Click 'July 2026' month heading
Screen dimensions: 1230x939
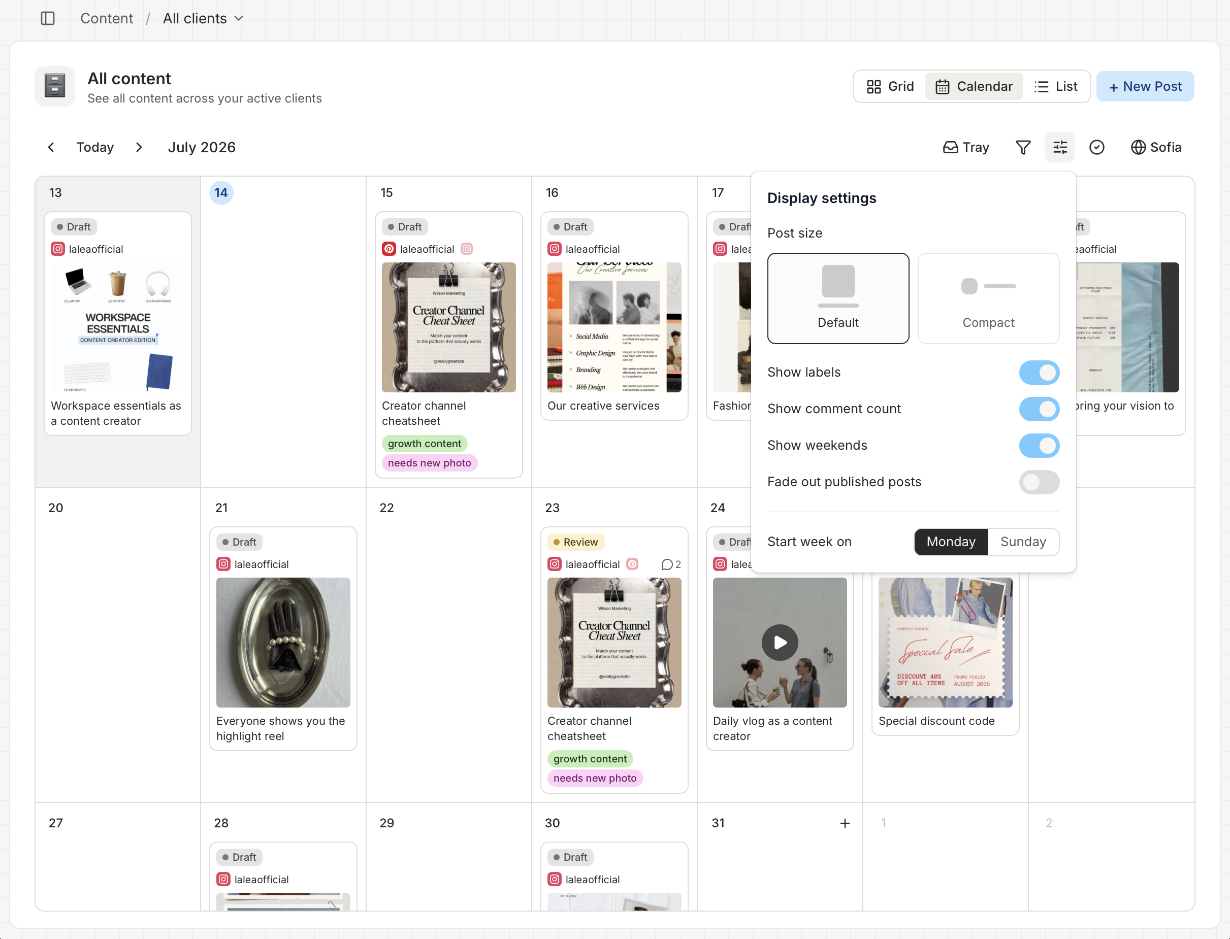[x=202, y=148]
